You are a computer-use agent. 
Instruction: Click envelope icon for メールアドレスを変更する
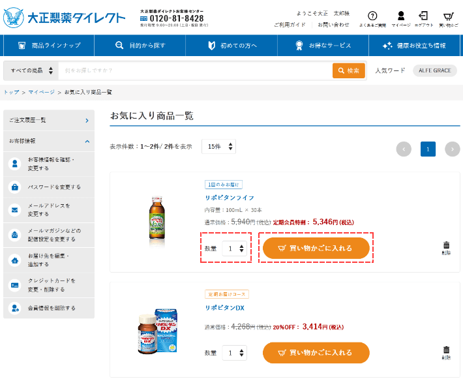tap(14, 210)
